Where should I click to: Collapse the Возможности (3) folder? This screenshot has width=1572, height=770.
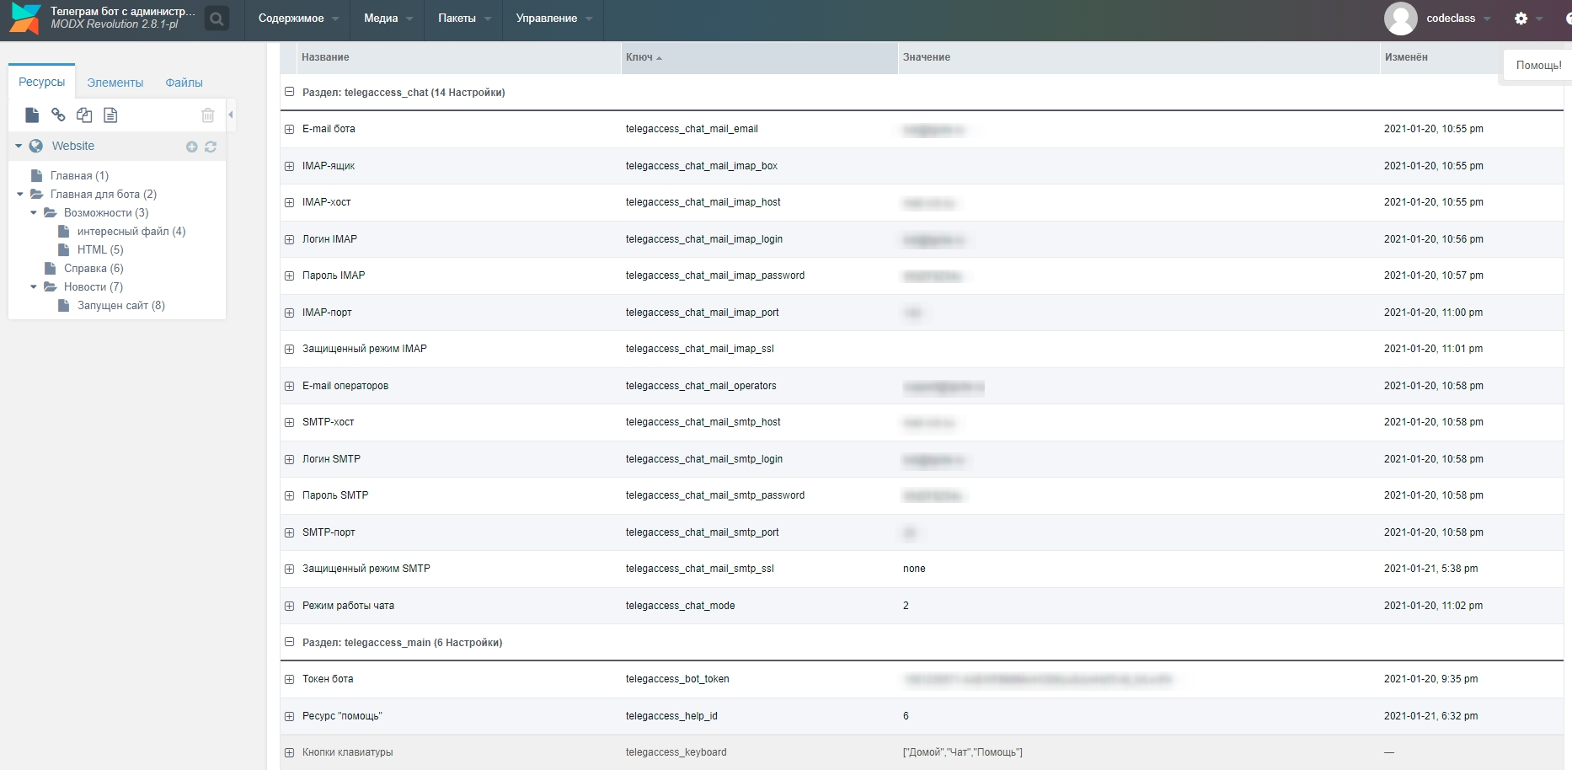tap(34, 212)
